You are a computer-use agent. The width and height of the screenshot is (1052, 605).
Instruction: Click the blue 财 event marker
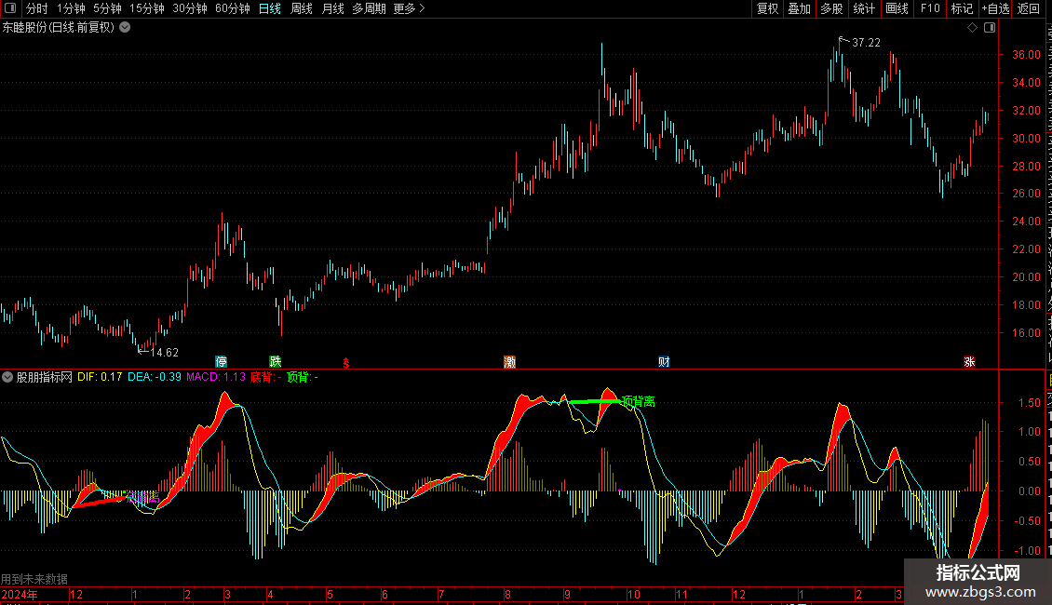(664, 362)
